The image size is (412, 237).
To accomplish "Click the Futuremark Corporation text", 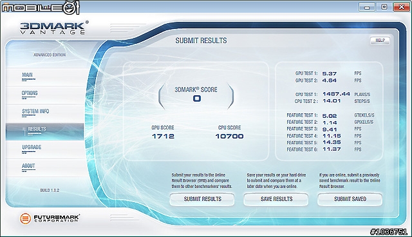I will point(57,218).
